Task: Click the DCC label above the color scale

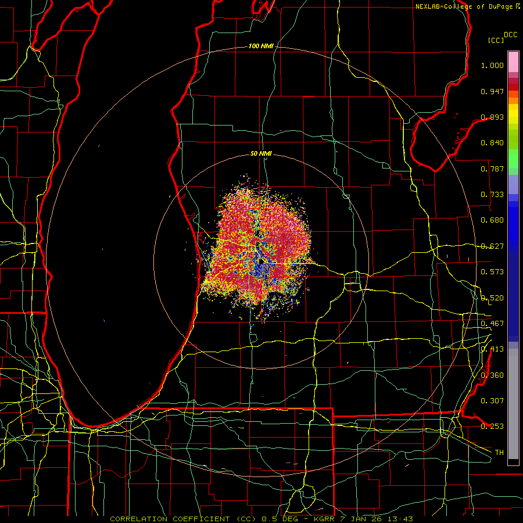Action: 510,35
